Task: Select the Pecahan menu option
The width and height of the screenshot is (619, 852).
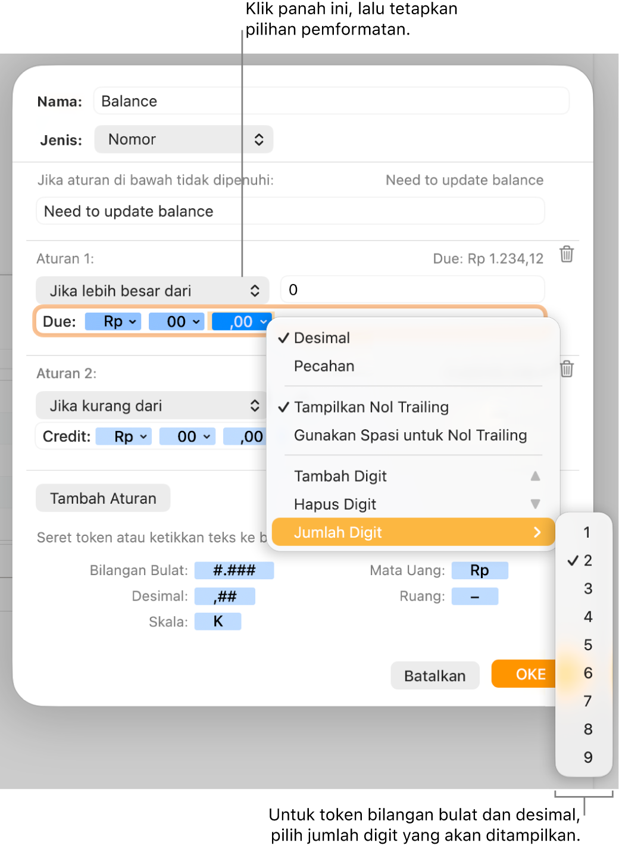Action: pyautogui.click(x=413, y=366)
